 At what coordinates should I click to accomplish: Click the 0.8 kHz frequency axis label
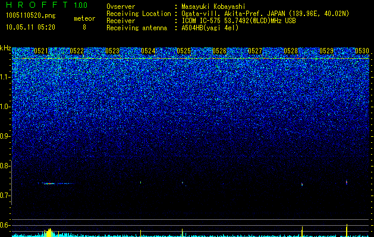(5, 166)
